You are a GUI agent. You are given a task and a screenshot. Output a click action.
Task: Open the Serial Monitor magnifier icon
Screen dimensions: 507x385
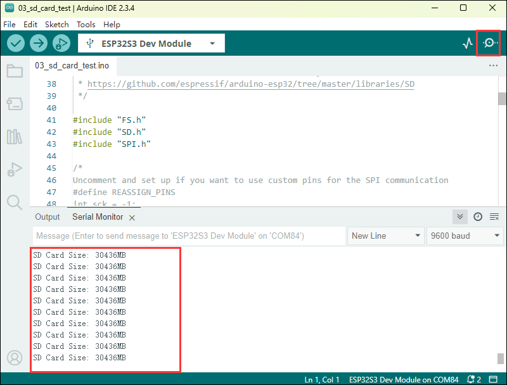[x=489, y=43]
